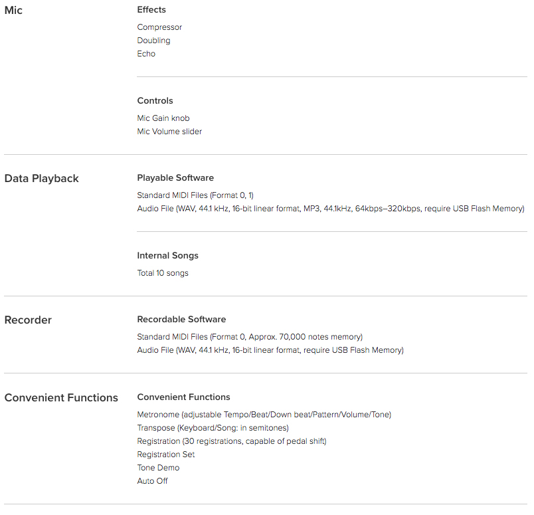Click the Controls subheading
Viewport: 534px width, 515px height.
point(155,101)
